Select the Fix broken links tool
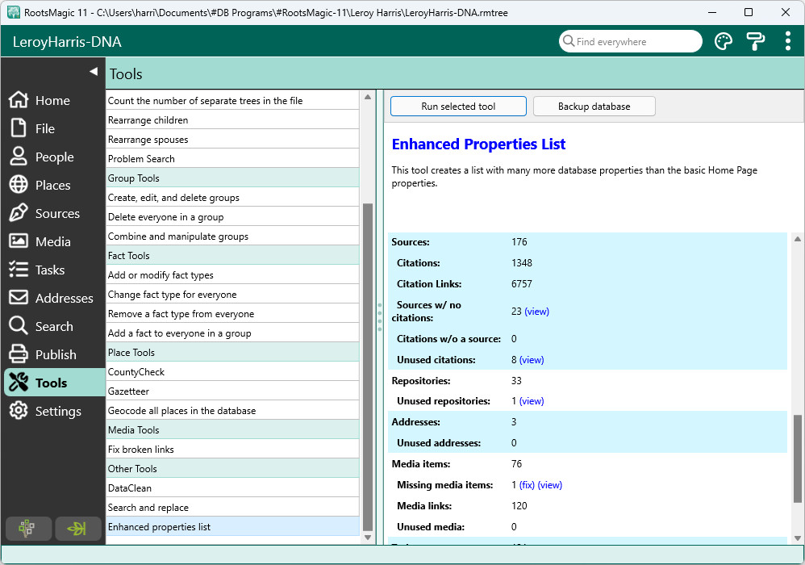 232,450
